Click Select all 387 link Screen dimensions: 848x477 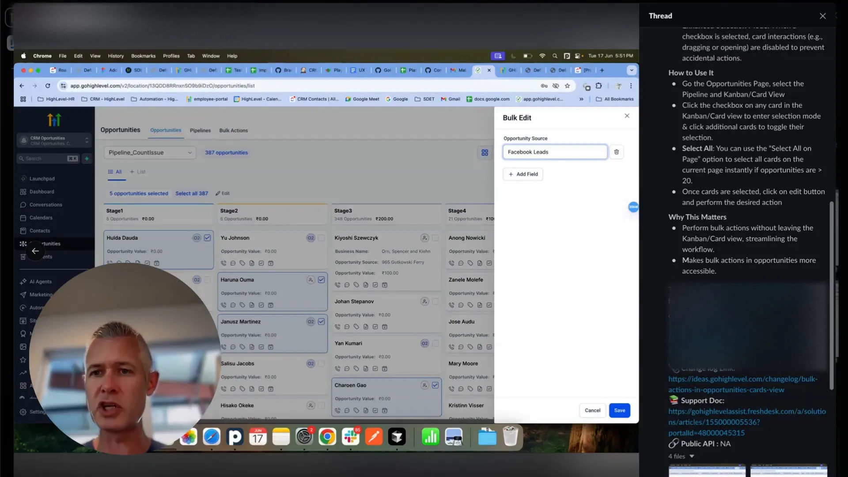pos(191,193)
